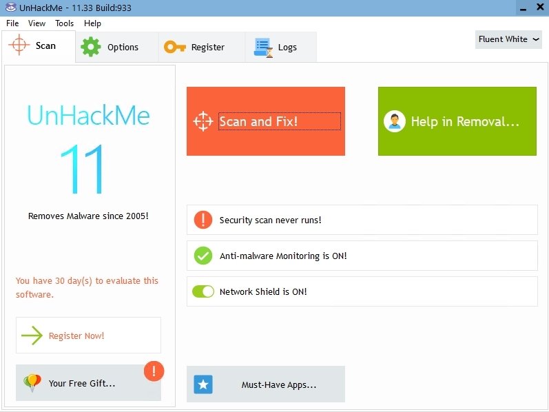Click the blue star Must-Have Apps icon

(x=203, y=384)
